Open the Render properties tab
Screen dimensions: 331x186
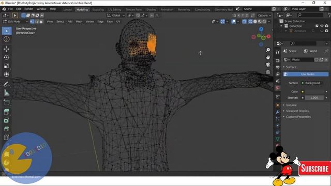coord(278,60)
